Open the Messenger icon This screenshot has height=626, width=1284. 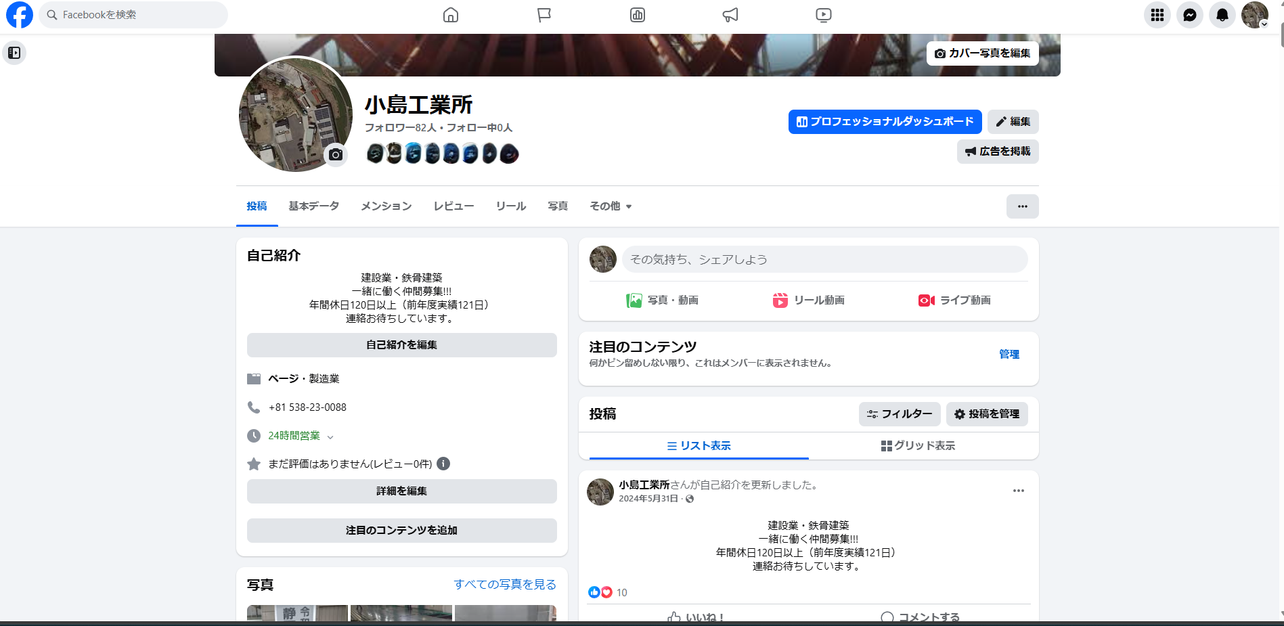pos(1189,15)
